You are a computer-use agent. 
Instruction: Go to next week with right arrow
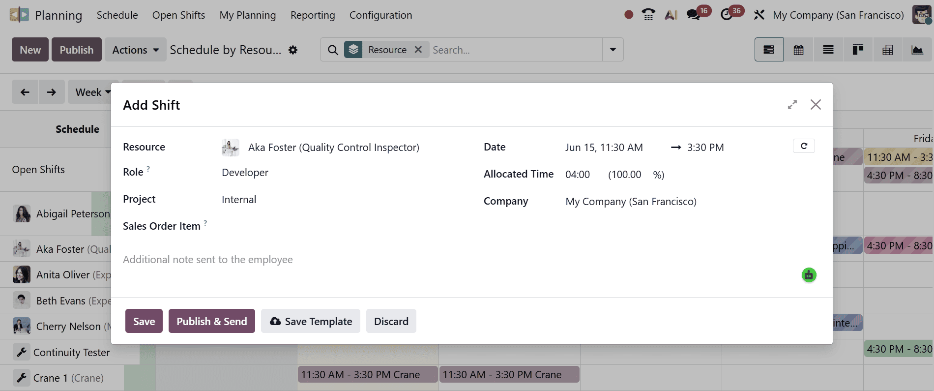[52, 92]
